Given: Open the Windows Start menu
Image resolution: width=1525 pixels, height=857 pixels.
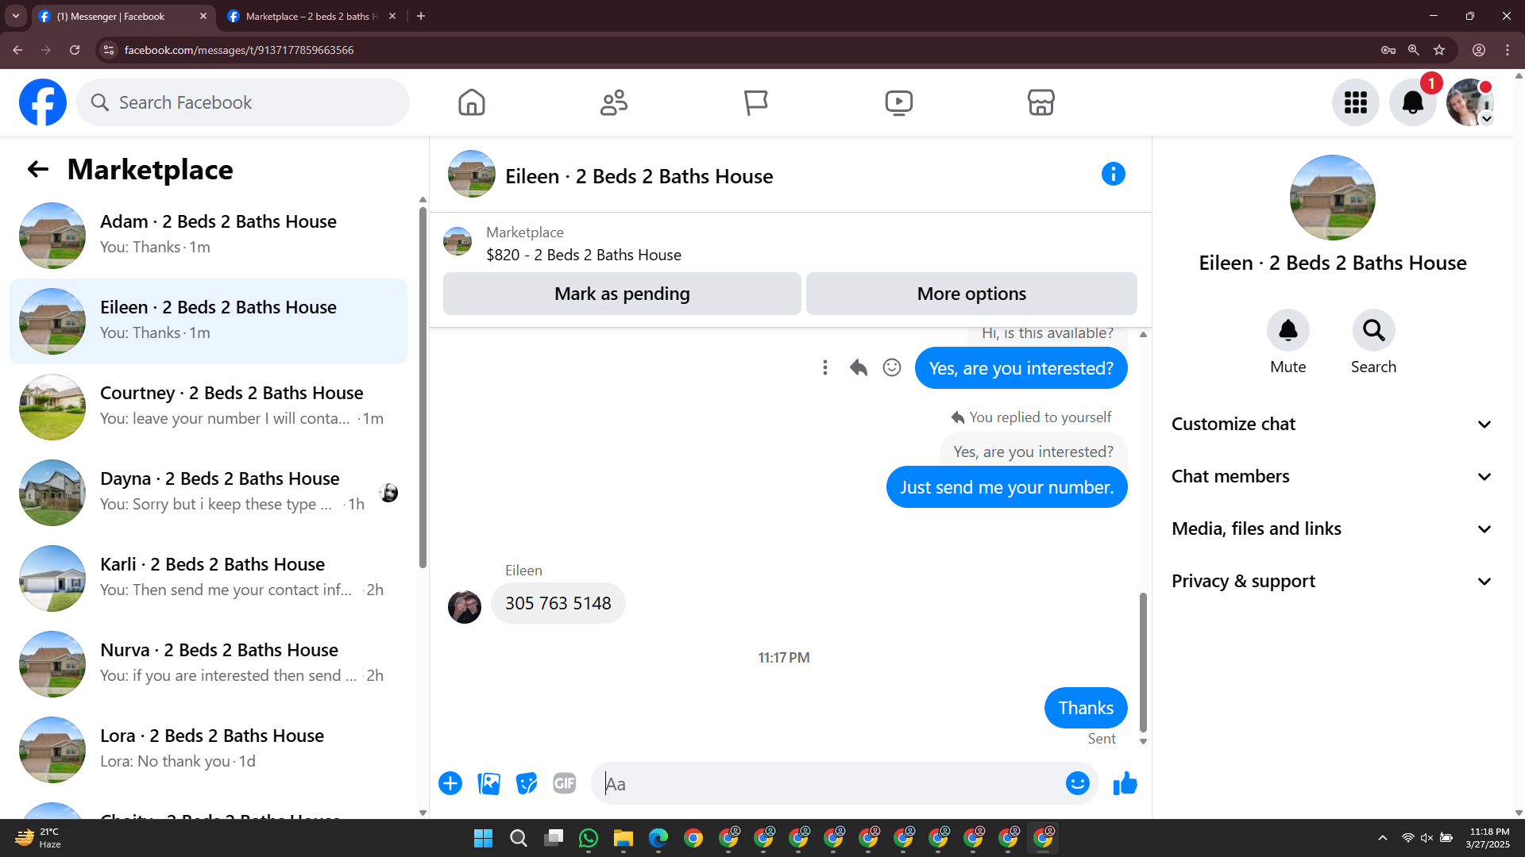Looking at the screenshot, I should point(483,838).
